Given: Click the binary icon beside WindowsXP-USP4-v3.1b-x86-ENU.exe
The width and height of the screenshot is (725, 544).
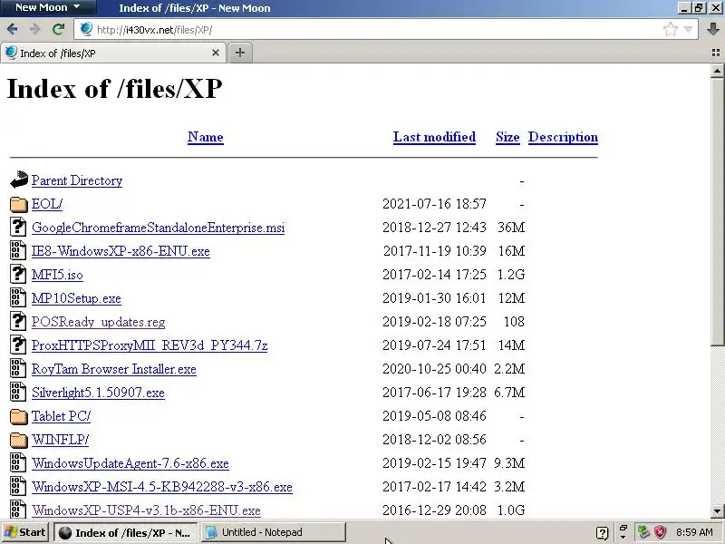Looking at the screenshot, I should coord(18,510).
